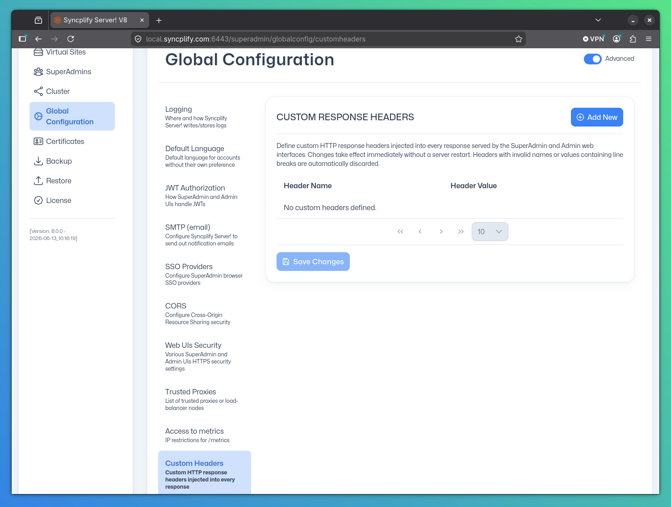This screenshot has width=671, height=507.
Task: Open the SSO Providers section
Action: point(205,274)
